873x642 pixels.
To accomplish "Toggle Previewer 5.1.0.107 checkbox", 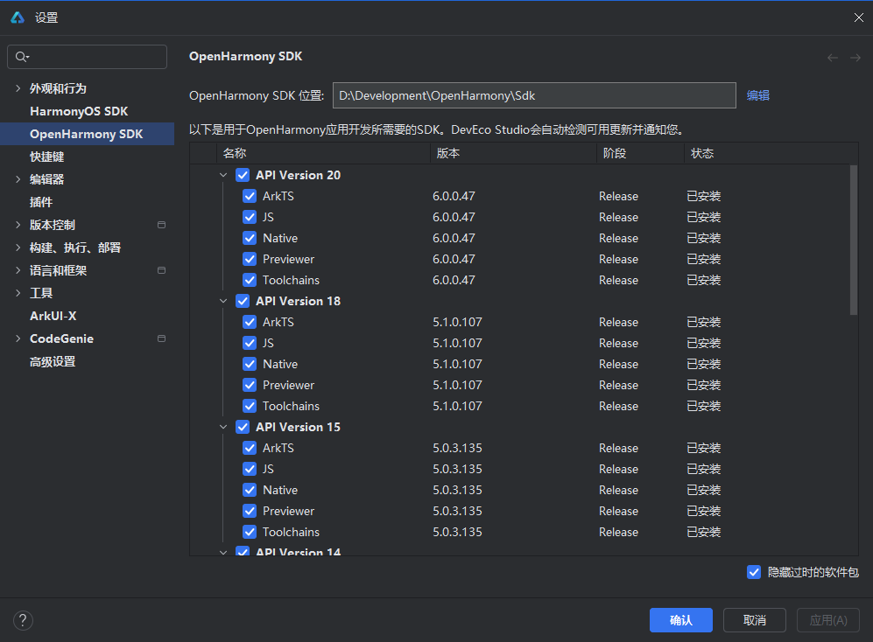I will pyautogui.click(x=250, y=385).
